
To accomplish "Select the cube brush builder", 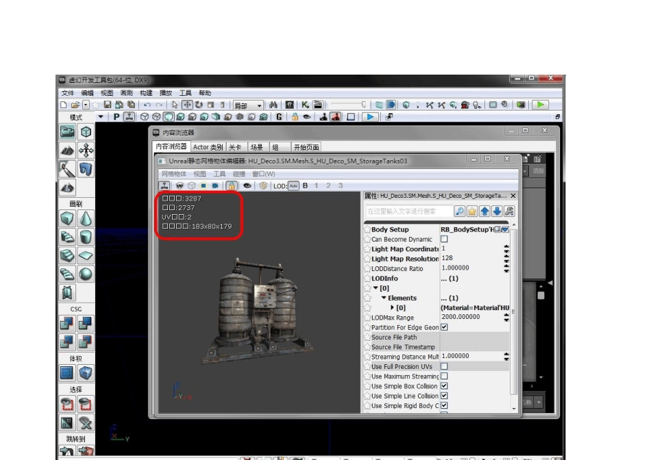I will point(67,218).
